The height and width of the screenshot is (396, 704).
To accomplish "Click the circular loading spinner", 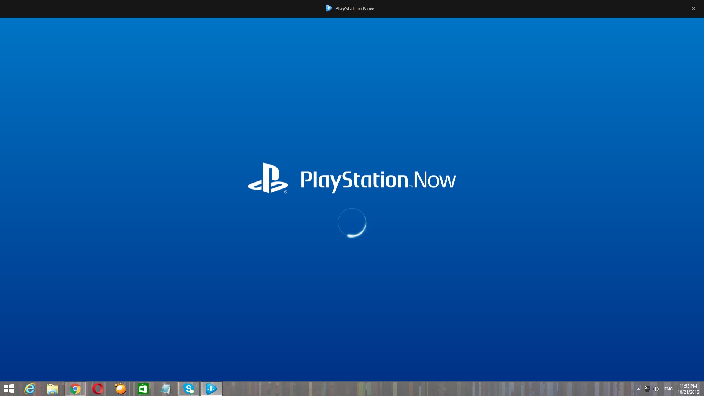I will 352,223.
